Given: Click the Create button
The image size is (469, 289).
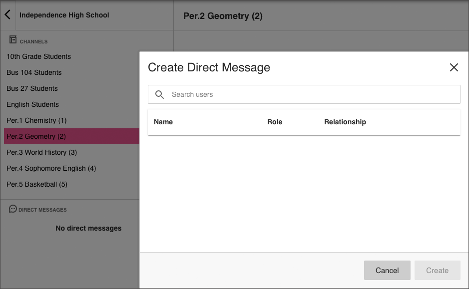Looking at the screenshot, I should (438, 270).
